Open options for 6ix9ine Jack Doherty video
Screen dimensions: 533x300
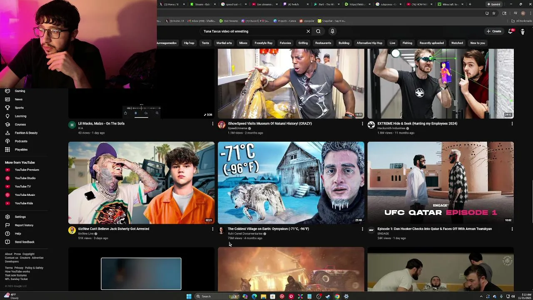[x=212, y=229]
